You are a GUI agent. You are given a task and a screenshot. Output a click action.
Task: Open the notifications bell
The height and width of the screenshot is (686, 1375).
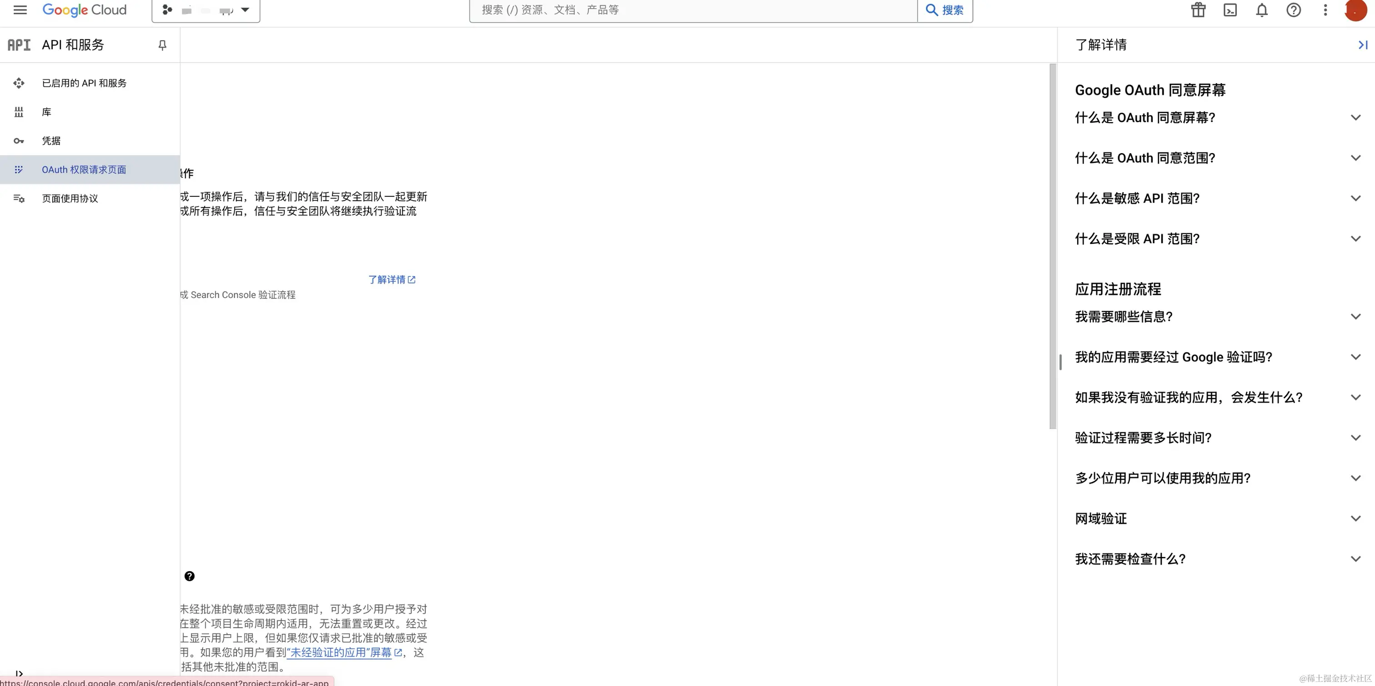click(x=1262, y=10)
